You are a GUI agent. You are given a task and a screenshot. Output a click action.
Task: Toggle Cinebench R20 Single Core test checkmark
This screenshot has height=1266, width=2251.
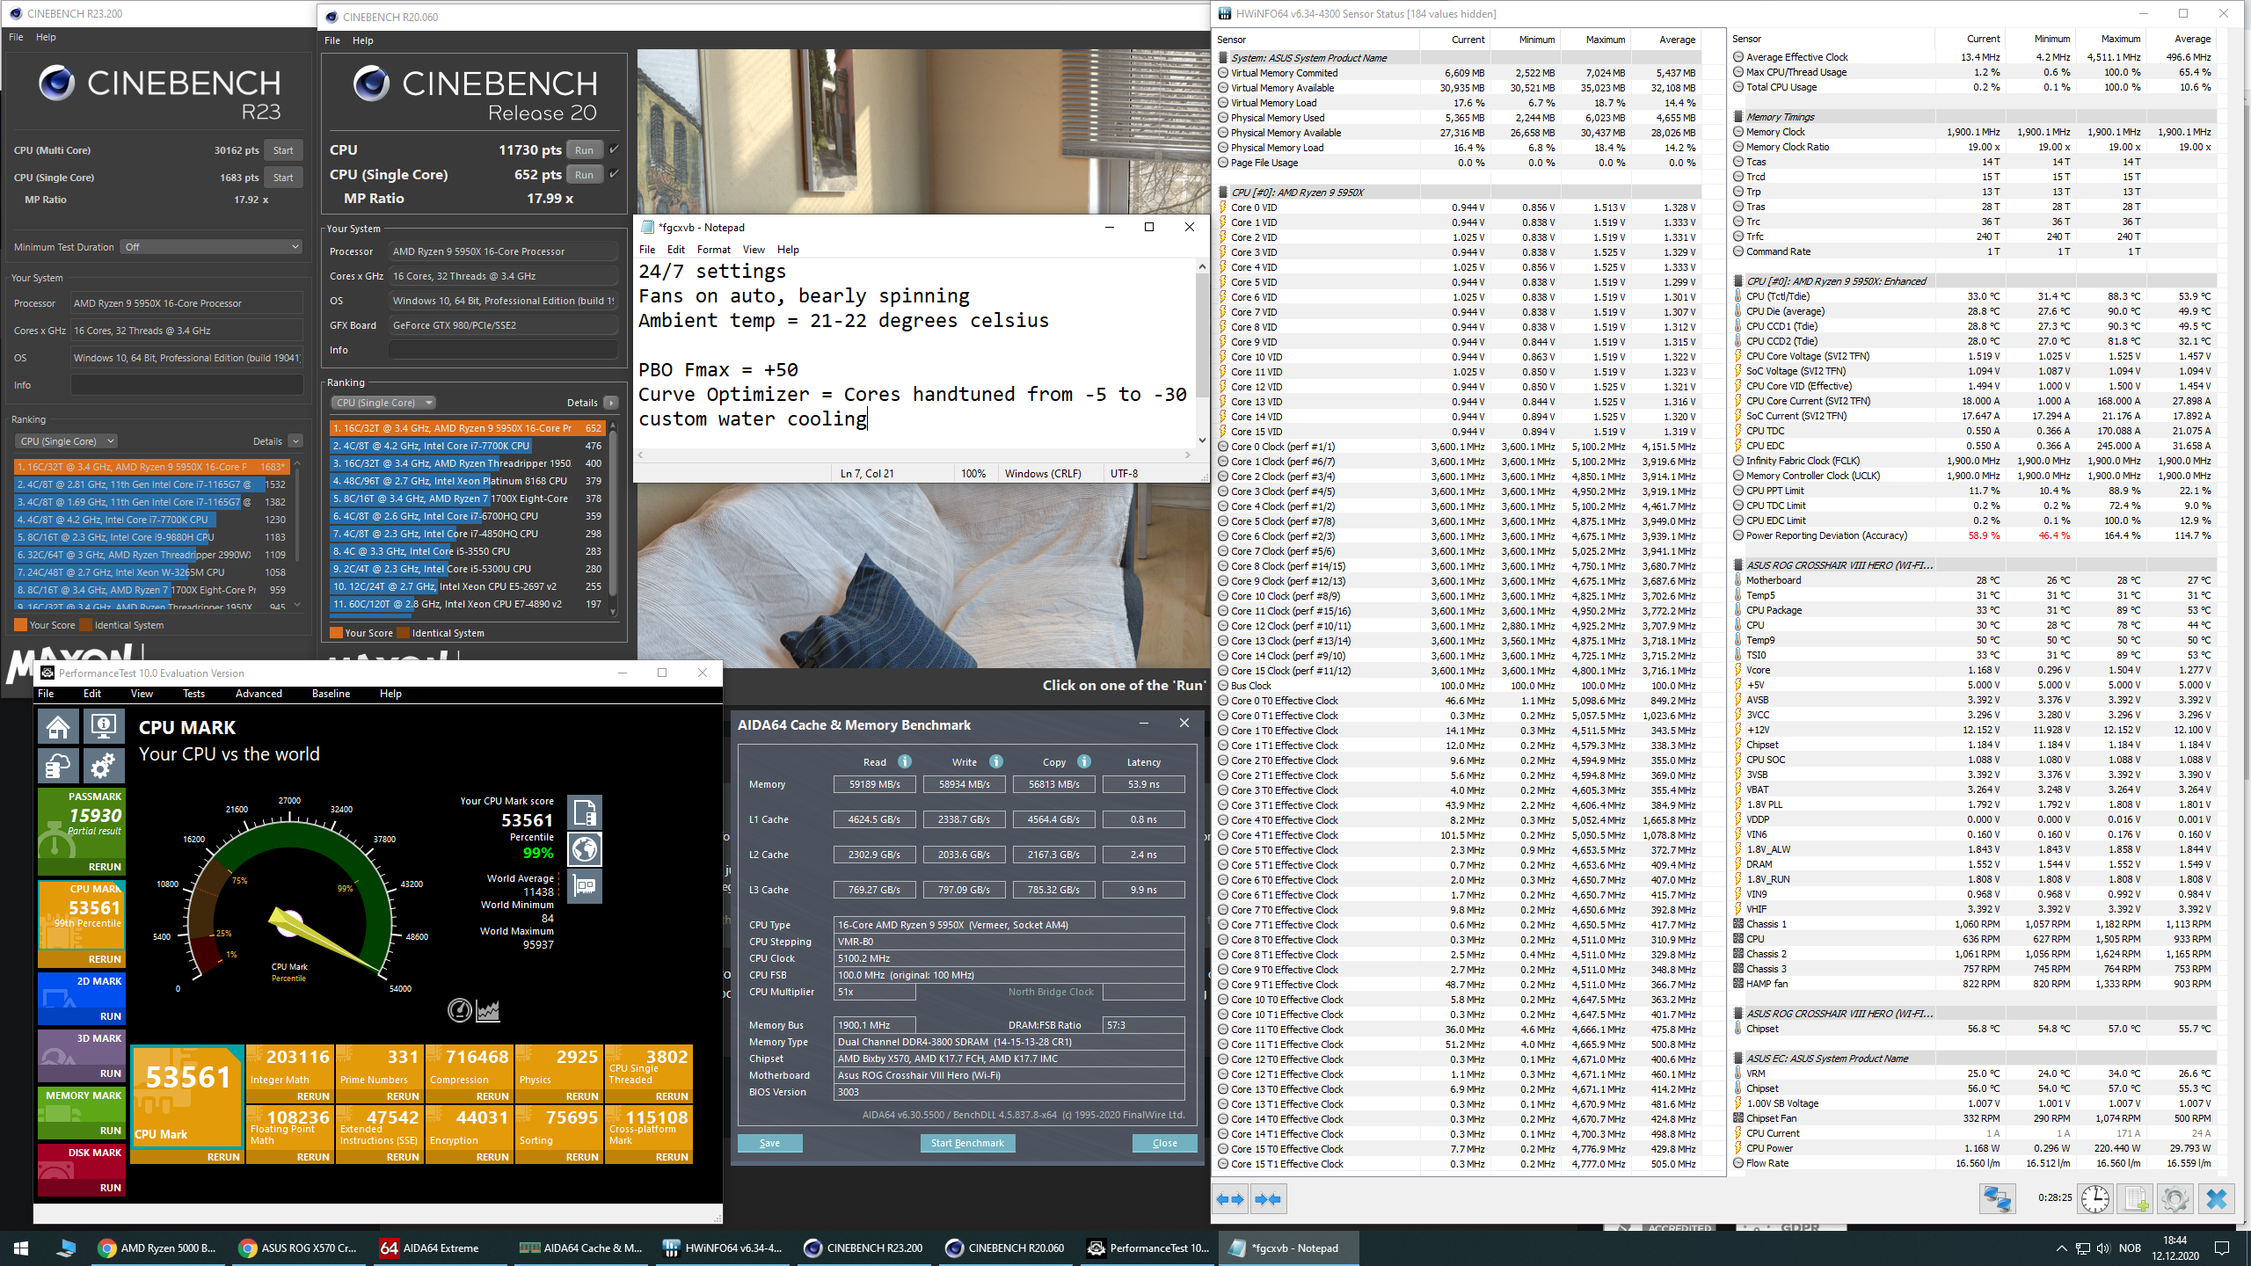point(614,174)
